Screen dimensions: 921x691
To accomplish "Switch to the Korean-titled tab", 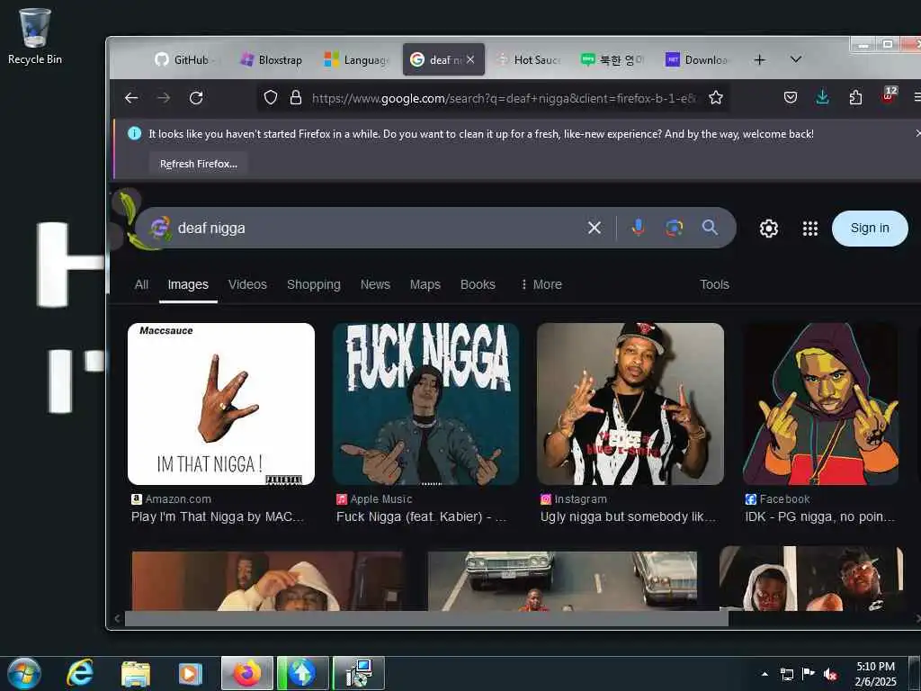I will (613, 60).
